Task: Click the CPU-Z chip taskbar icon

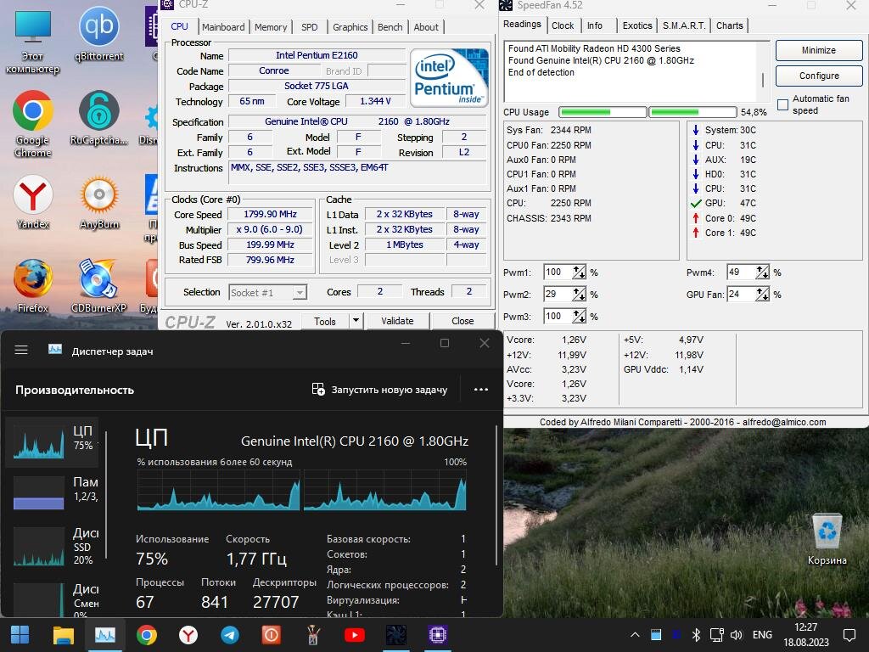Action: 438,635
